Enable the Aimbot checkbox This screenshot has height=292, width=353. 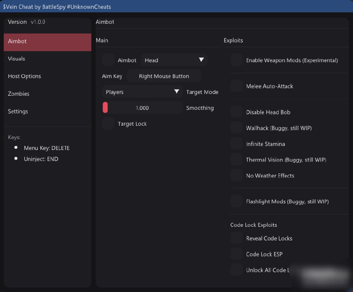[x=108, y=60]
